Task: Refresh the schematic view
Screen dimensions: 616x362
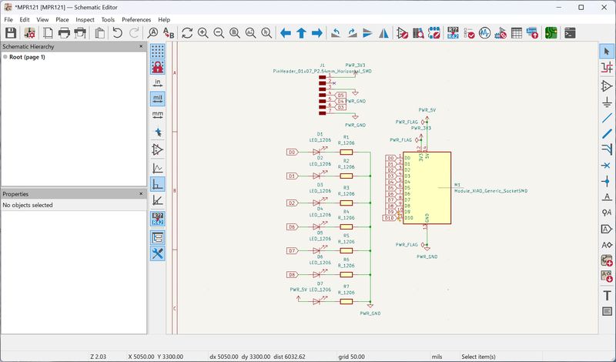Action: [187, 33]
